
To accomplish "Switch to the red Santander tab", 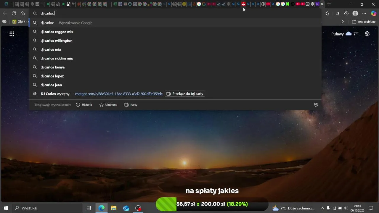I will (243, 4).
